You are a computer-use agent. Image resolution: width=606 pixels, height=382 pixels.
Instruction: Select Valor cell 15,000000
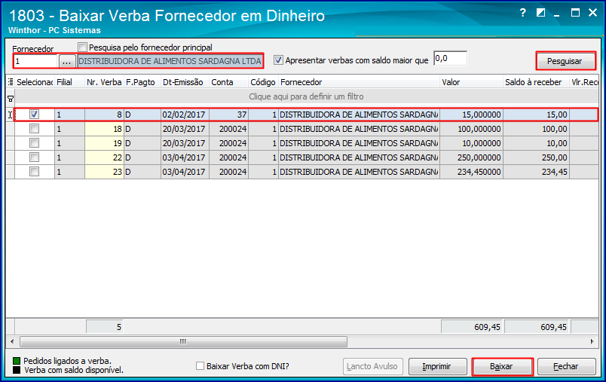[471, 115]
